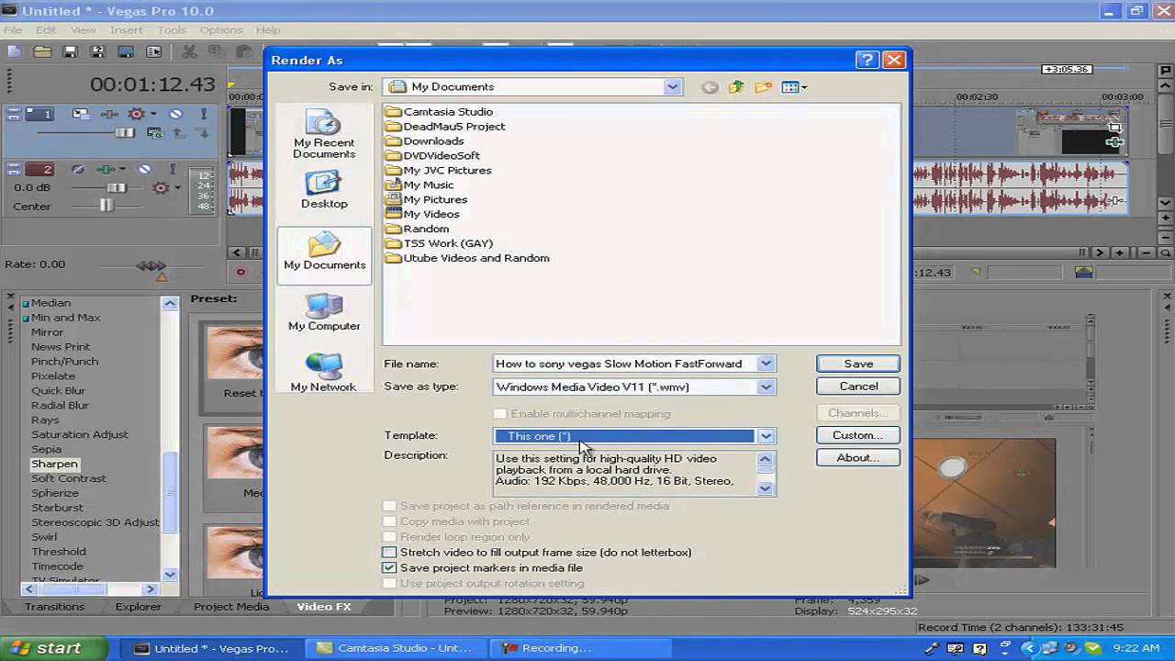The image size is (1175, 661).
Task: Toggle mute on audio track 2
Action: pyautogui.click(x=144, y=169)
